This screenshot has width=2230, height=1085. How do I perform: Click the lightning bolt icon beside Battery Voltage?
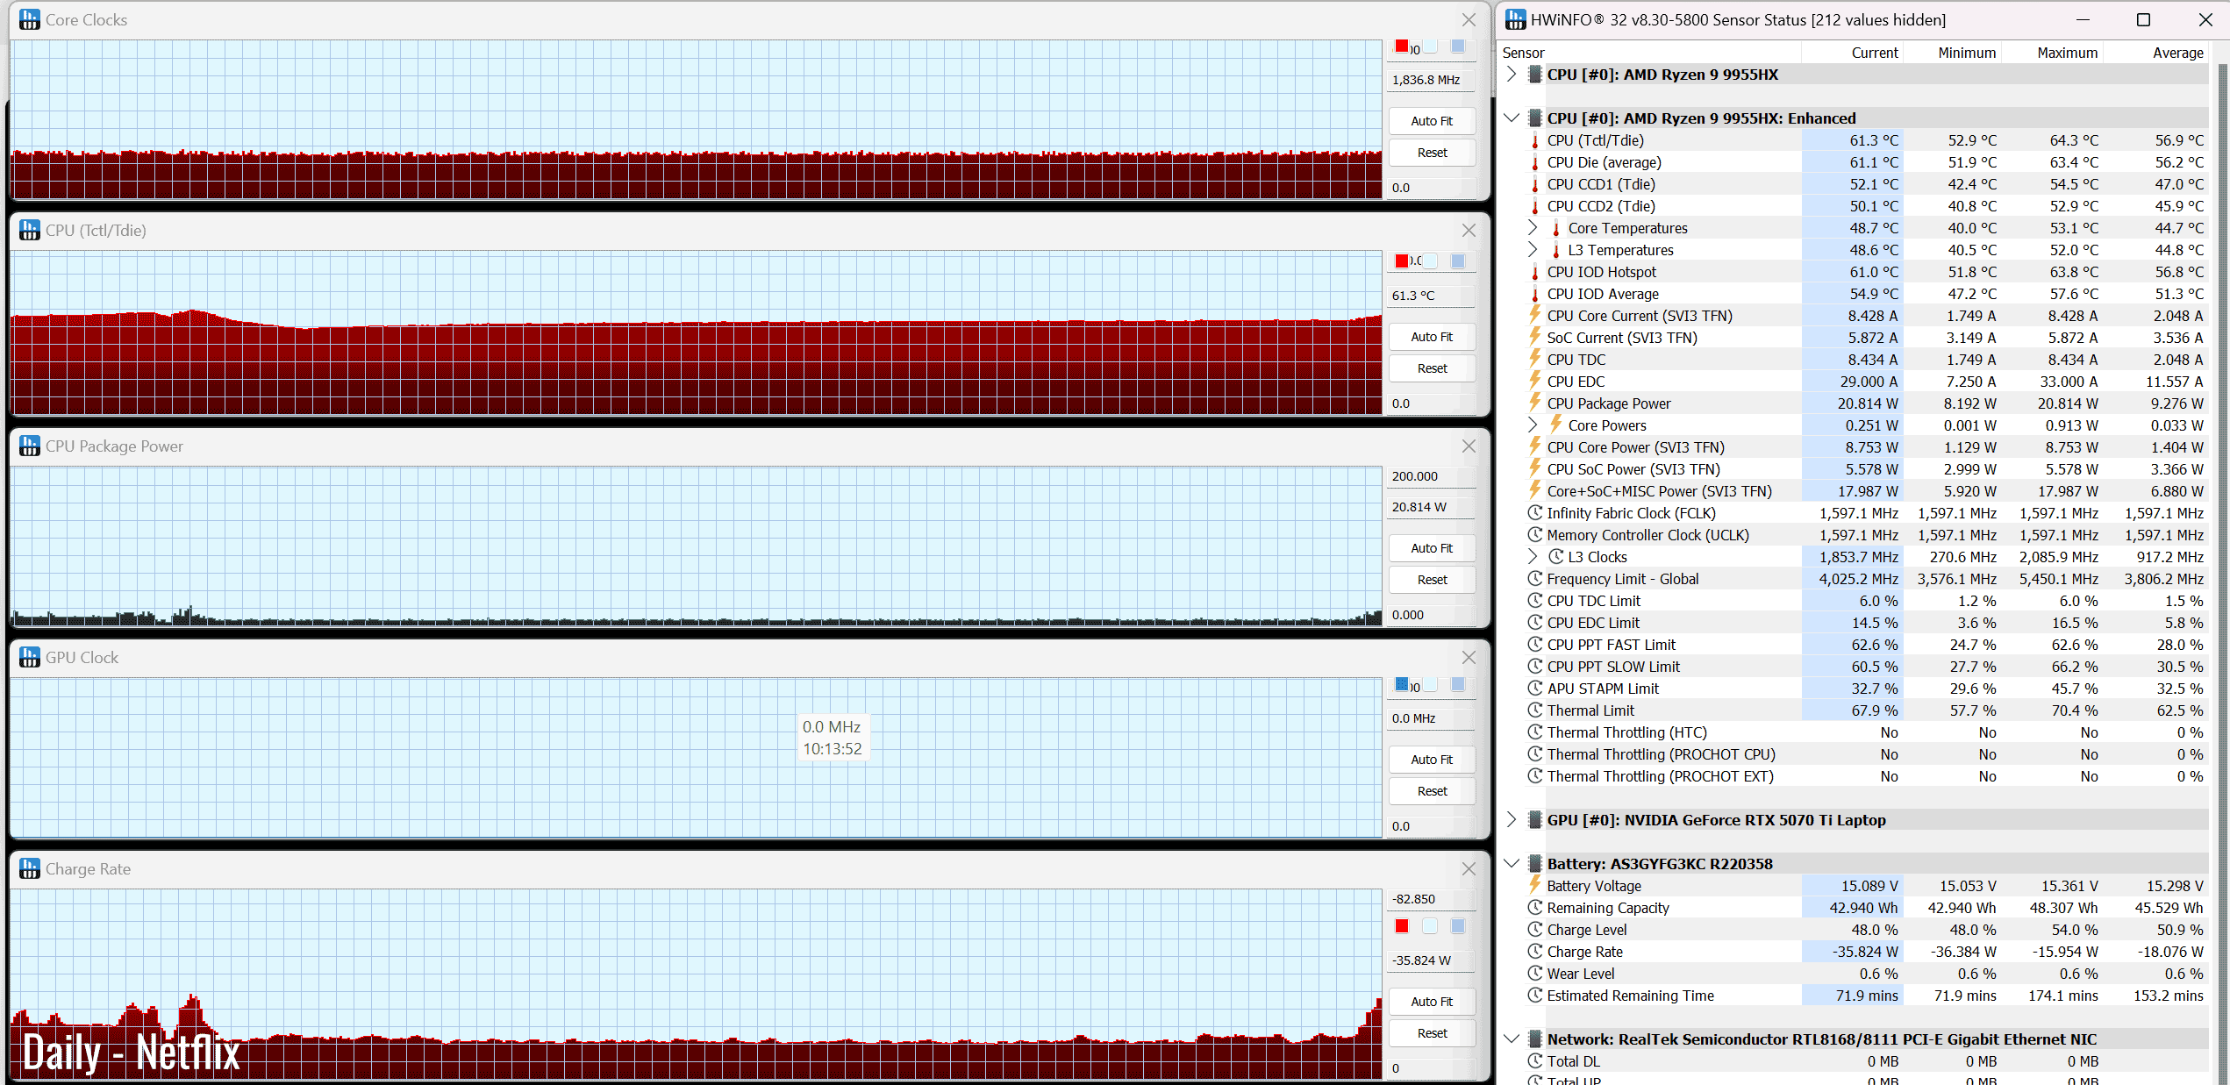(x=1534, y=885)
